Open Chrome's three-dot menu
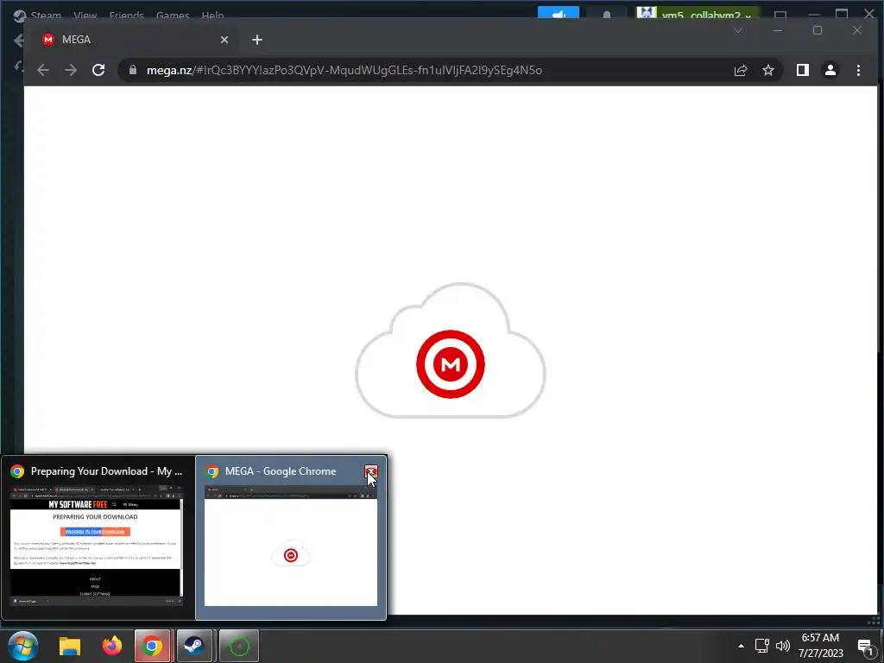 click(x=858, y=70)
